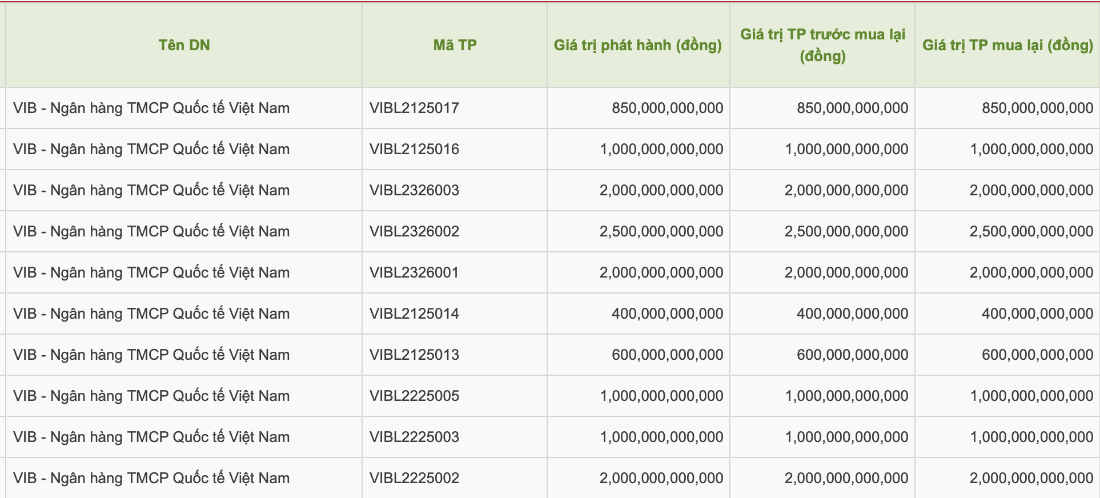Click the company name in VIBL2326001 row
The height and width of the screenshot is (498, 1100).
[x=151, y=272]
